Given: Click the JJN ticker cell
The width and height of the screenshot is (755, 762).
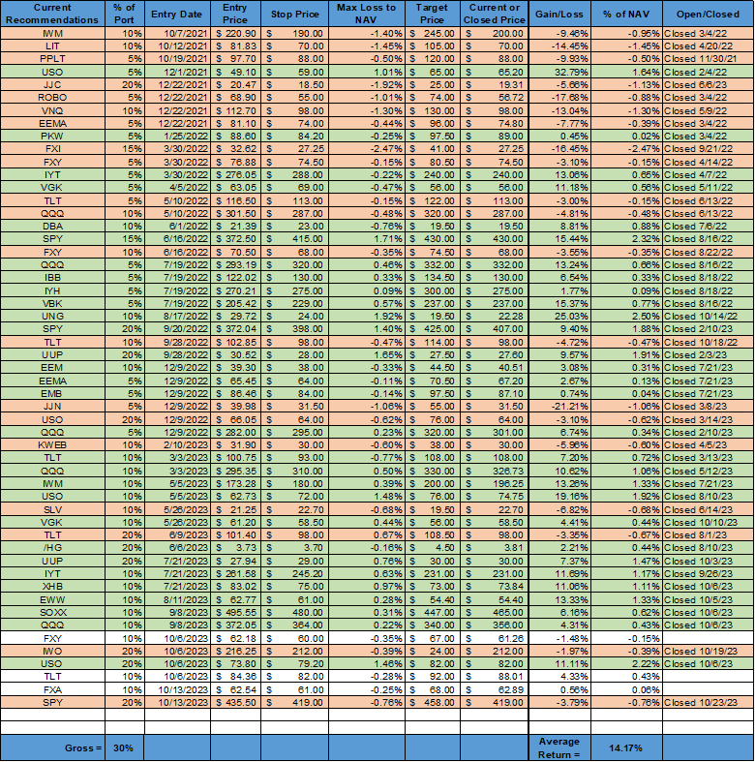Looking at the screenshot, I should (52, 407).
